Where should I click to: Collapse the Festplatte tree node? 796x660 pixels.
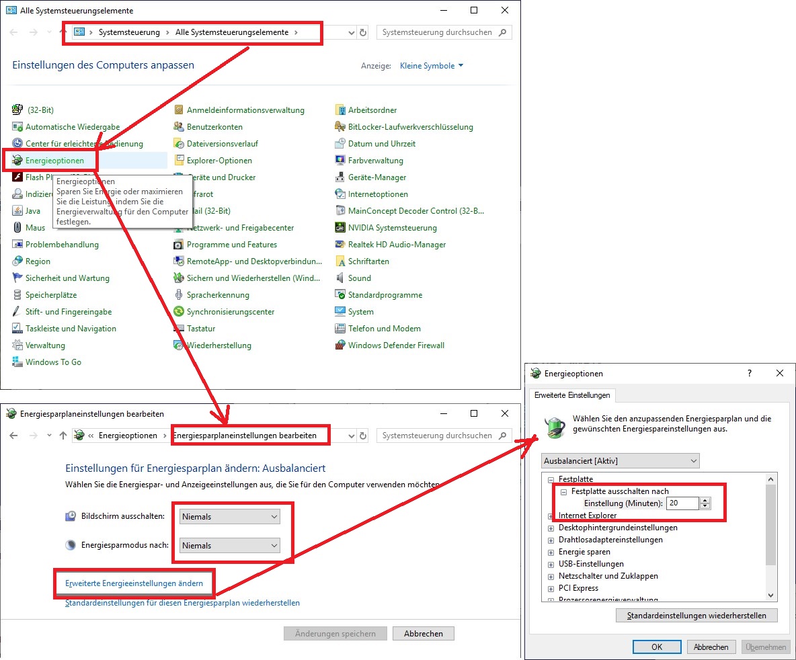pos(551,479)
